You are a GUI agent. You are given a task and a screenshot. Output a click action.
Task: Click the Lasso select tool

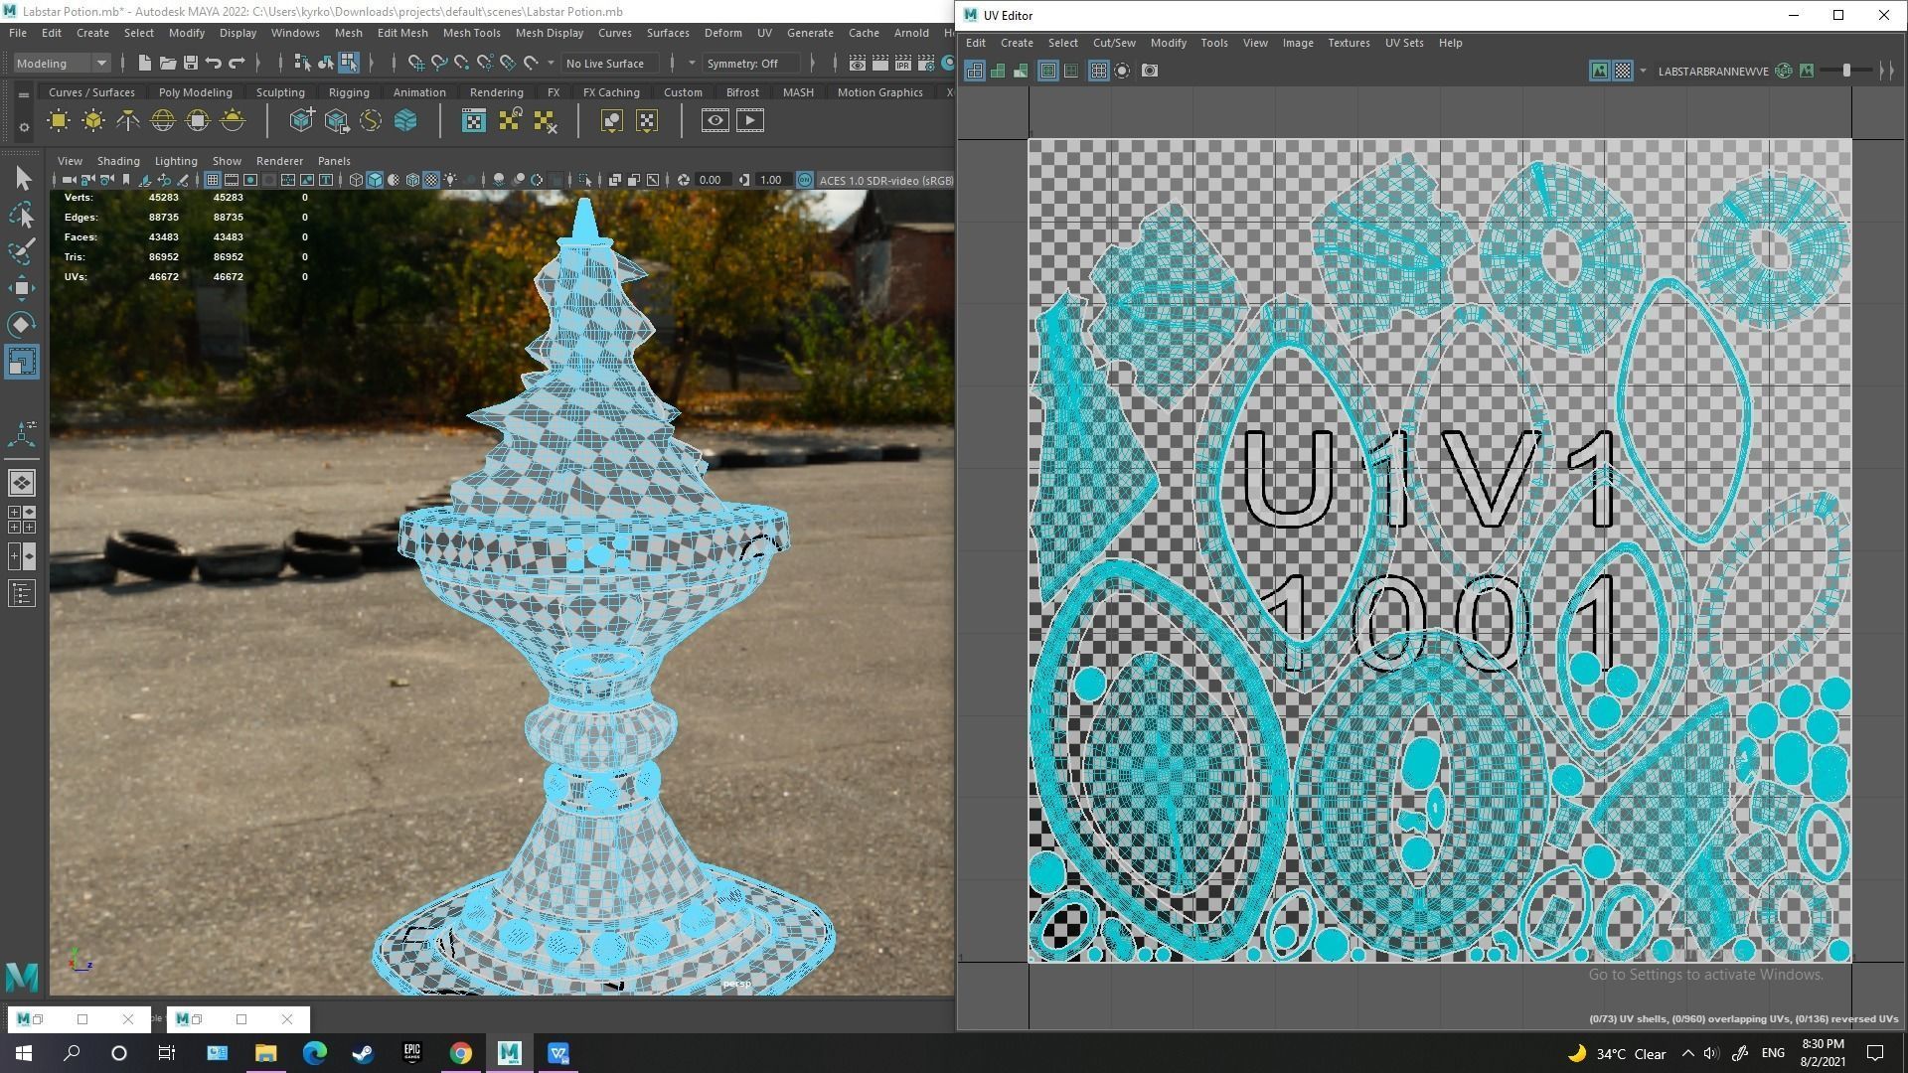click(x=22, y=216)
